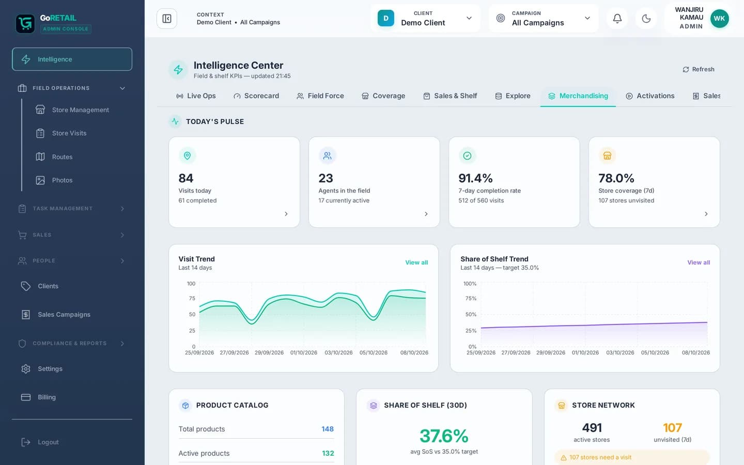Viewport: 744px width, 465px height.
Task: Switch to the Scorecard tab
Action: coord(256,96)
